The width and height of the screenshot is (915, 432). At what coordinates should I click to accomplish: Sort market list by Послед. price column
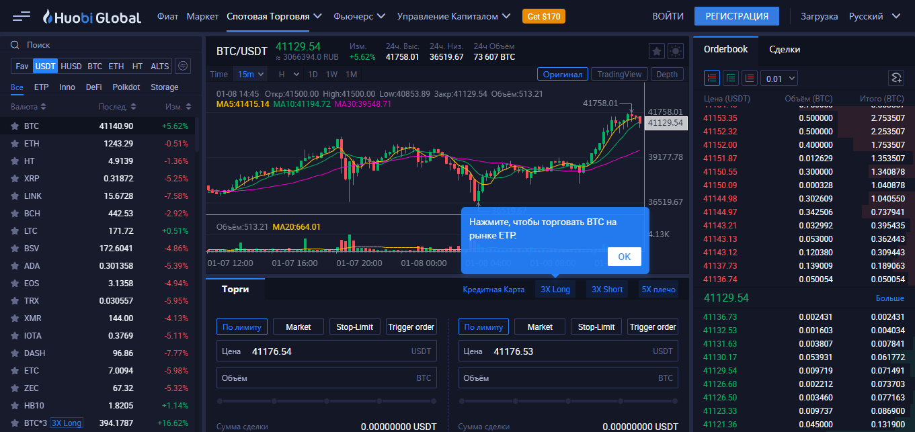pos(118,107)
